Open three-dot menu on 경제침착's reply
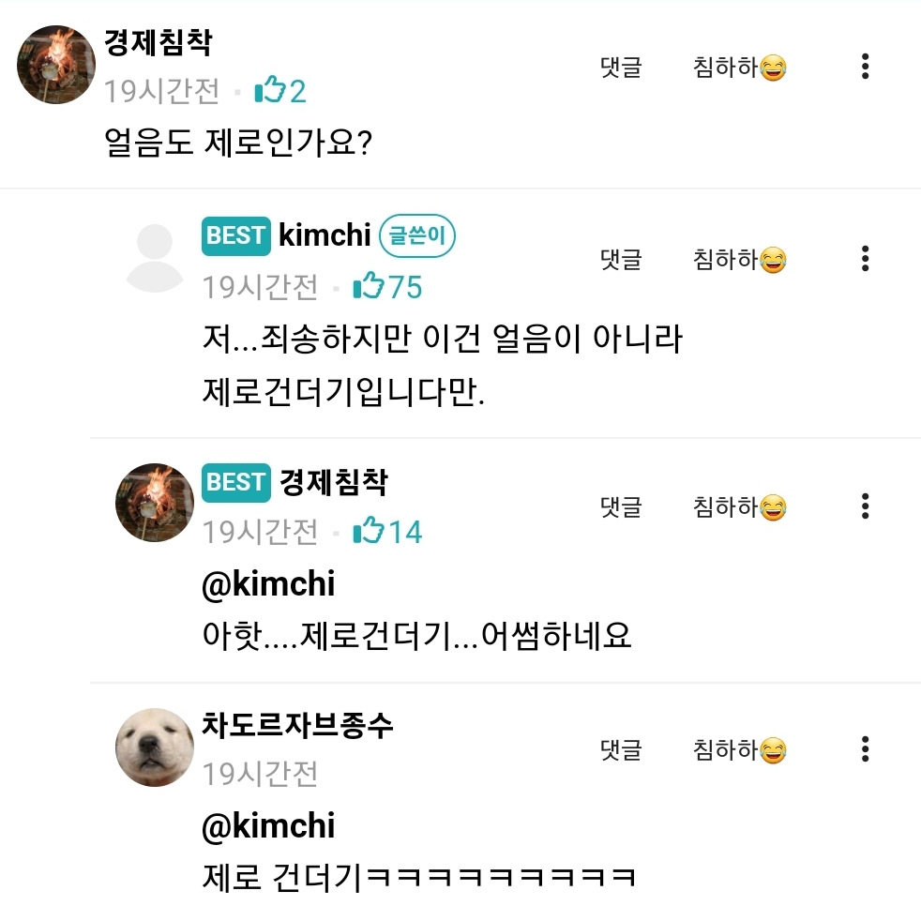 click(865, 506)
